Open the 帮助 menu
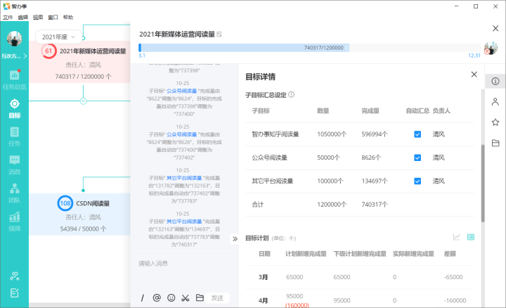 coord(67,17)
